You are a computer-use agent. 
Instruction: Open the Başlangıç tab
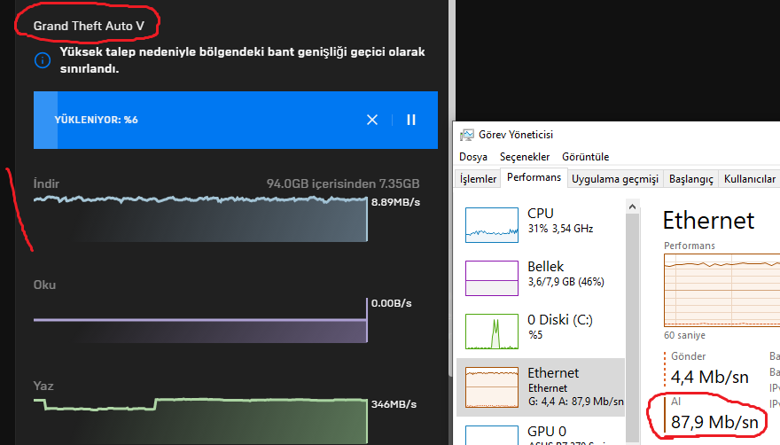tap(691, 179)
